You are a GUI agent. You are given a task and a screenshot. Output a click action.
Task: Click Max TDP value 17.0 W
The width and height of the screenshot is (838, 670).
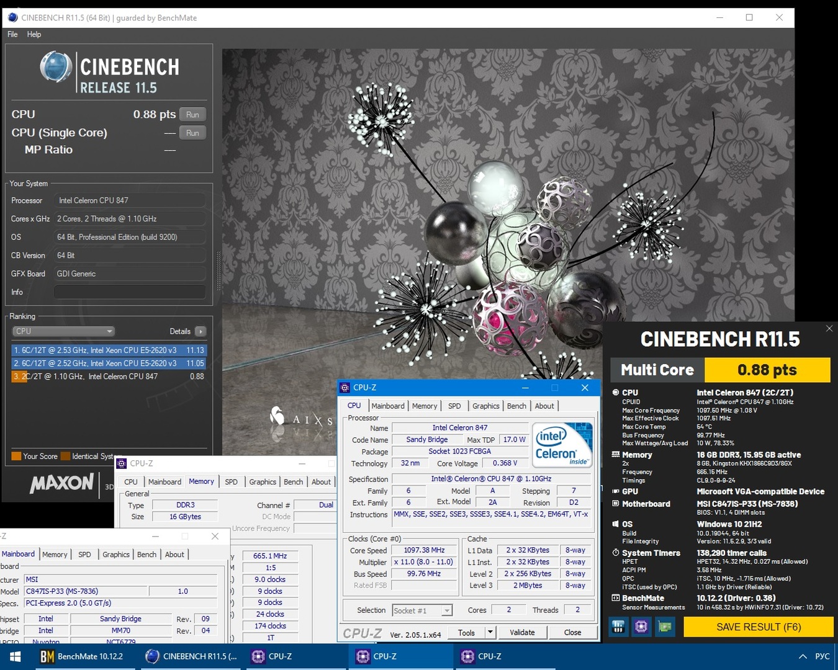pos(514,439)
